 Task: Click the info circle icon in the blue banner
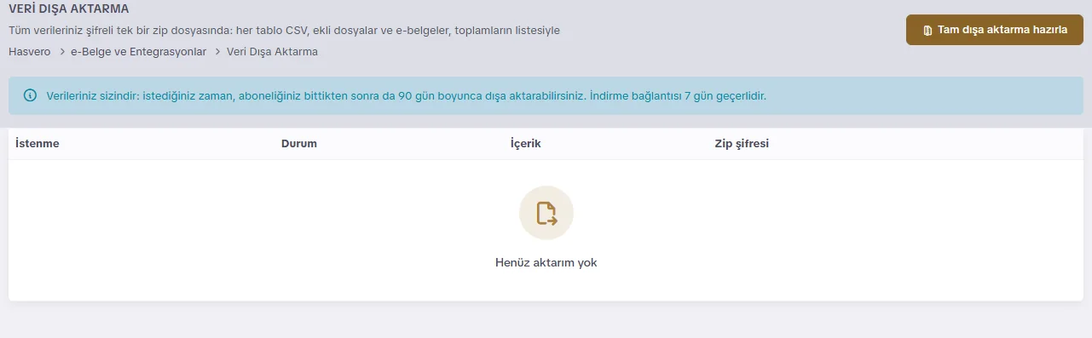[31, 95]
